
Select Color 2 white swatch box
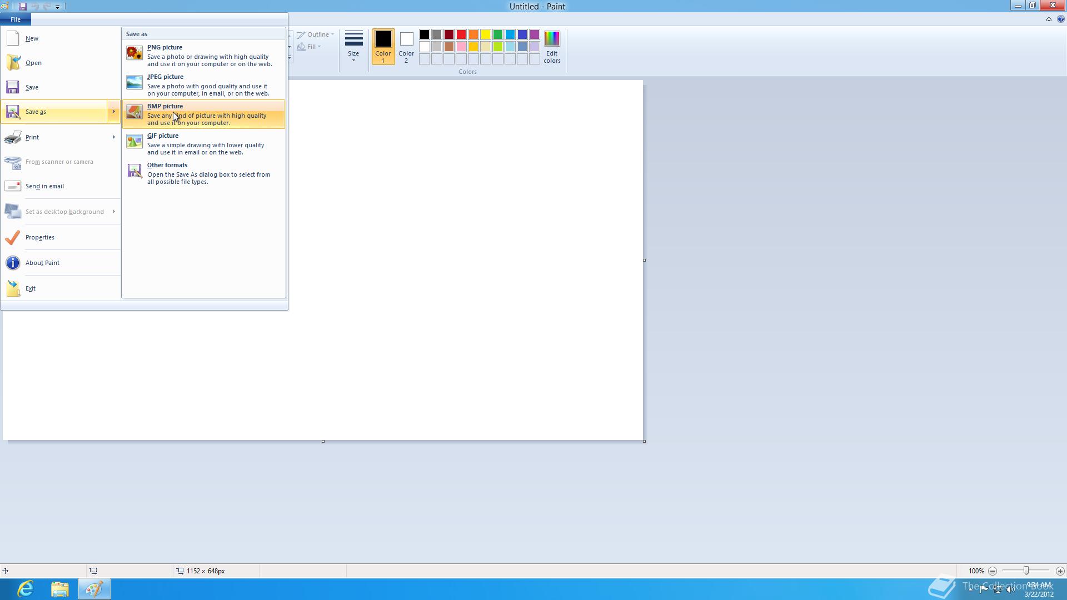tap(406, 39)
